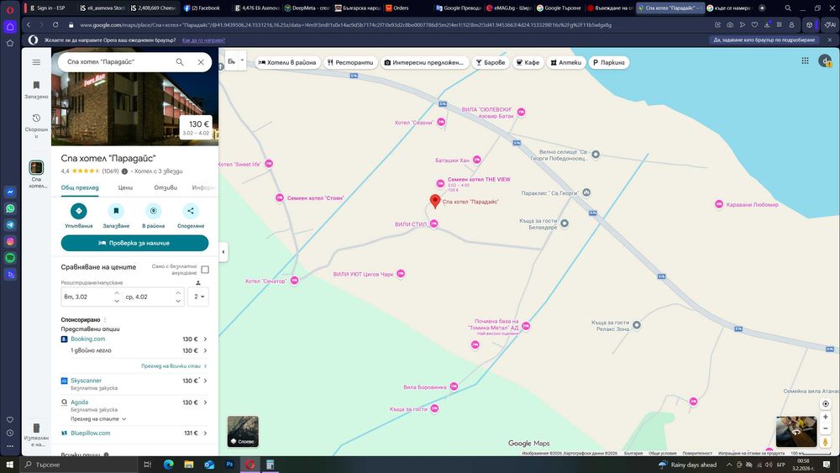Open the Windows Start menu
The height and width of the screenshot is (473, 840).
(9, 465)
